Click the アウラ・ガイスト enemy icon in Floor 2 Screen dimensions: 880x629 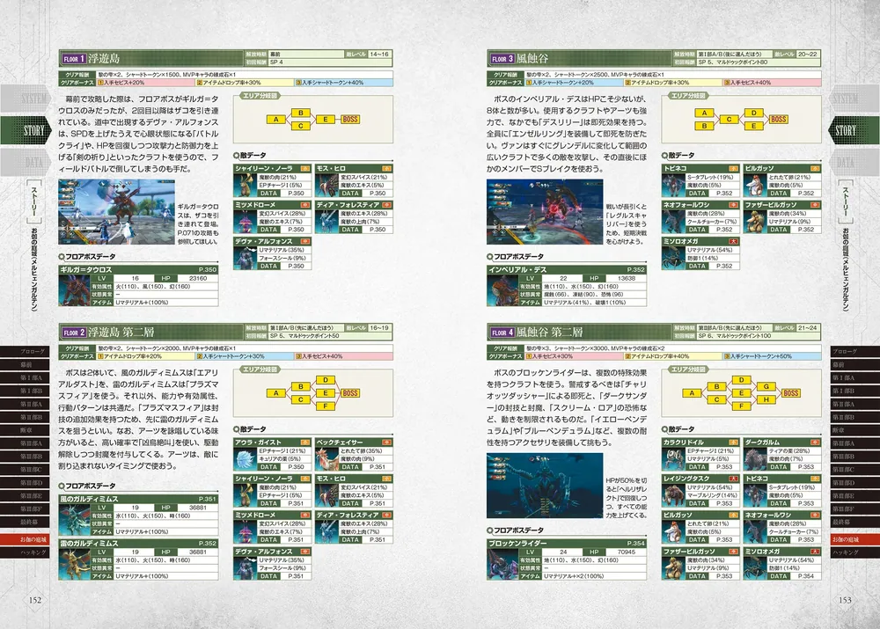(x=245, y=458)
